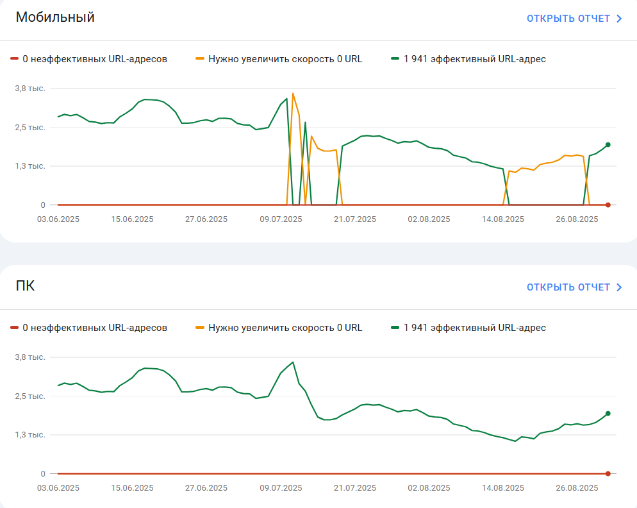
Task: Toggle '0 неэффективных URL-адресов' legend in Мобильный
Action: (88, 59)
